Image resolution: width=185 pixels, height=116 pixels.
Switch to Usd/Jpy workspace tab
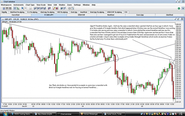point(74,12)
